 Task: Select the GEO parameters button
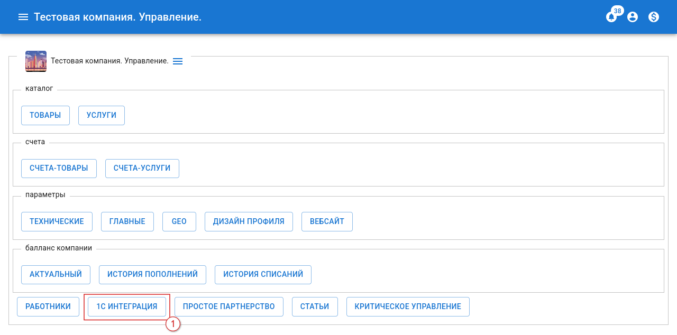[179, 221]
